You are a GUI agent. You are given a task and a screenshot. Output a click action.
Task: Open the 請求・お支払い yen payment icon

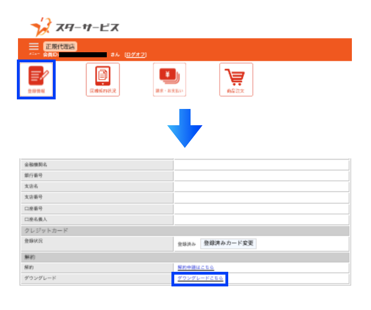(x=169, y=79)
